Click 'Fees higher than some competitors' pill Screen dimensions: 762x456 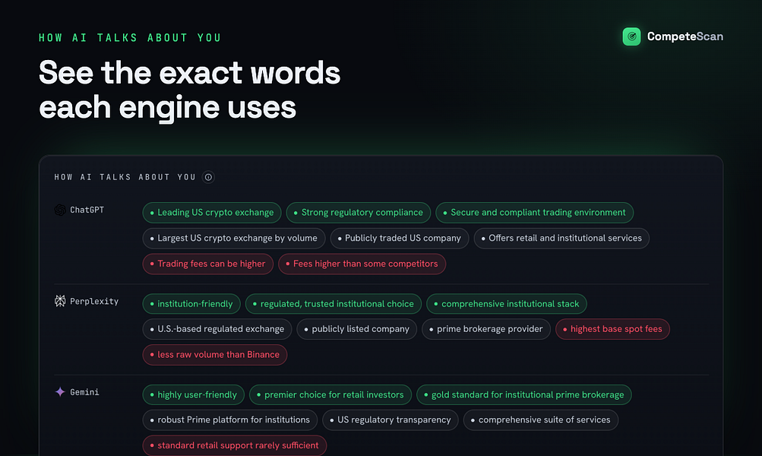[x=362, y=264]
